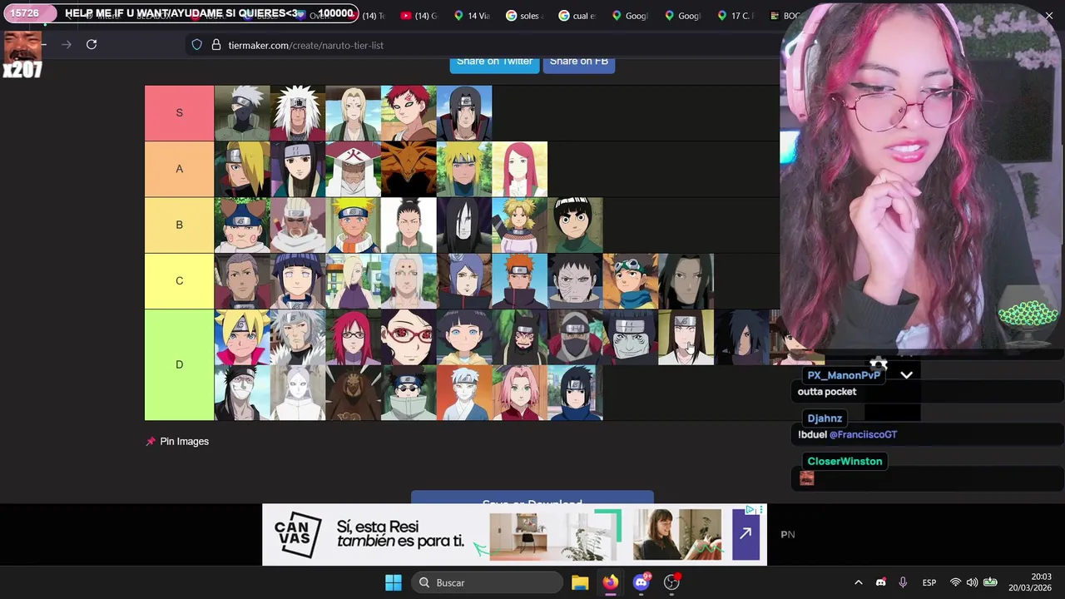Screen dimensions: 1065x599
Task: Open Djahnz chat username
Action: tap(825, 418)
